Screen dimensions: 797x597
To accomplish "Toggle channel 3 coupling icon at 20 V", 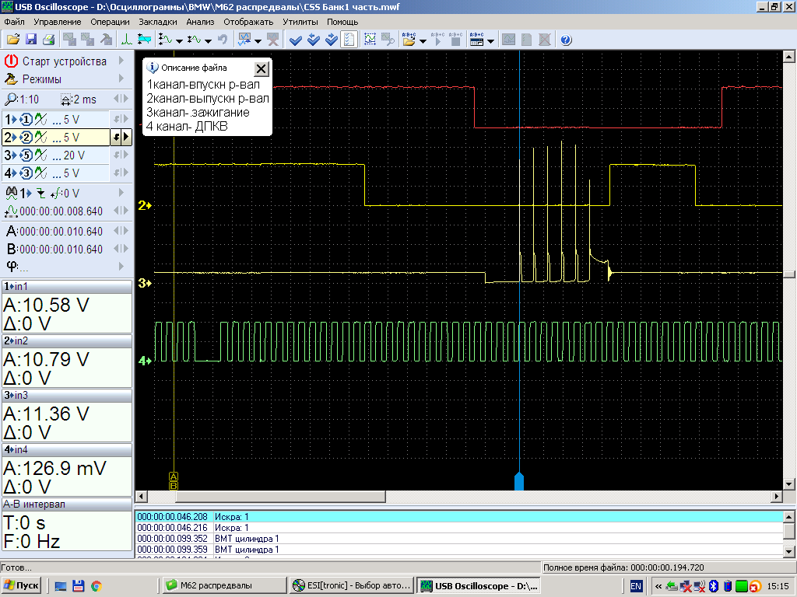I will point(41,155).
